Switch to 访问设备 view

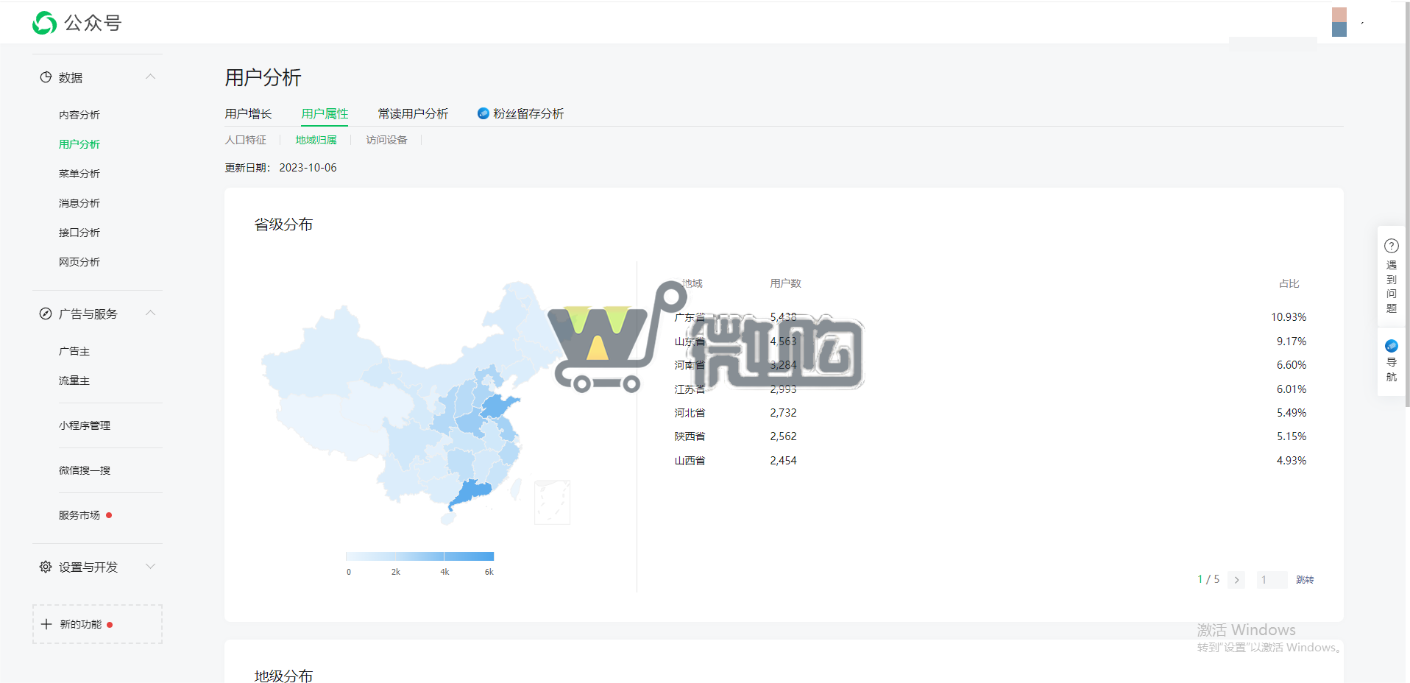[x=386, y=140]
